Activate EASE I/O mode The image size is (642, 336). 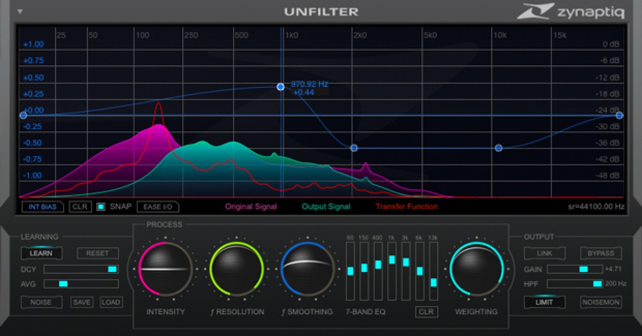[158, 207]
